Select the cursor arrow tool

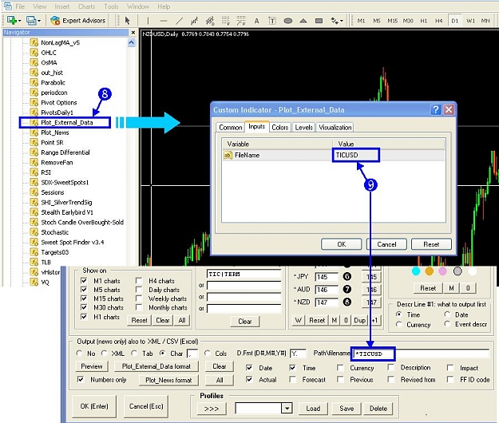127,21
